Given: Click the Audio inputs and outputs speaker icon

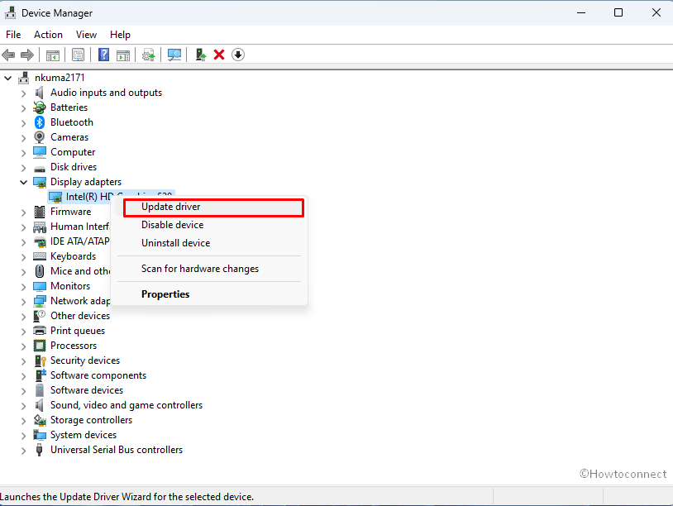Looking at the screenshot, I should coord(40,93).
